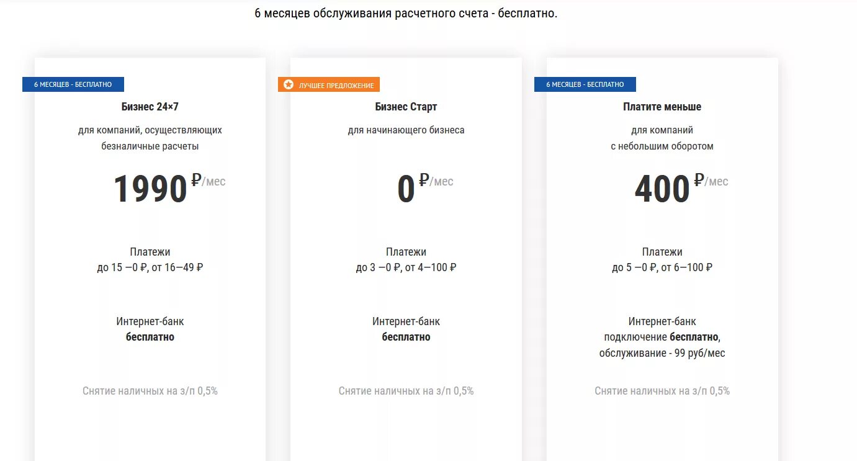
Task: Click payments text до 3 —0 ₽, от 4—100 ₽
Action: click(406, 268)
